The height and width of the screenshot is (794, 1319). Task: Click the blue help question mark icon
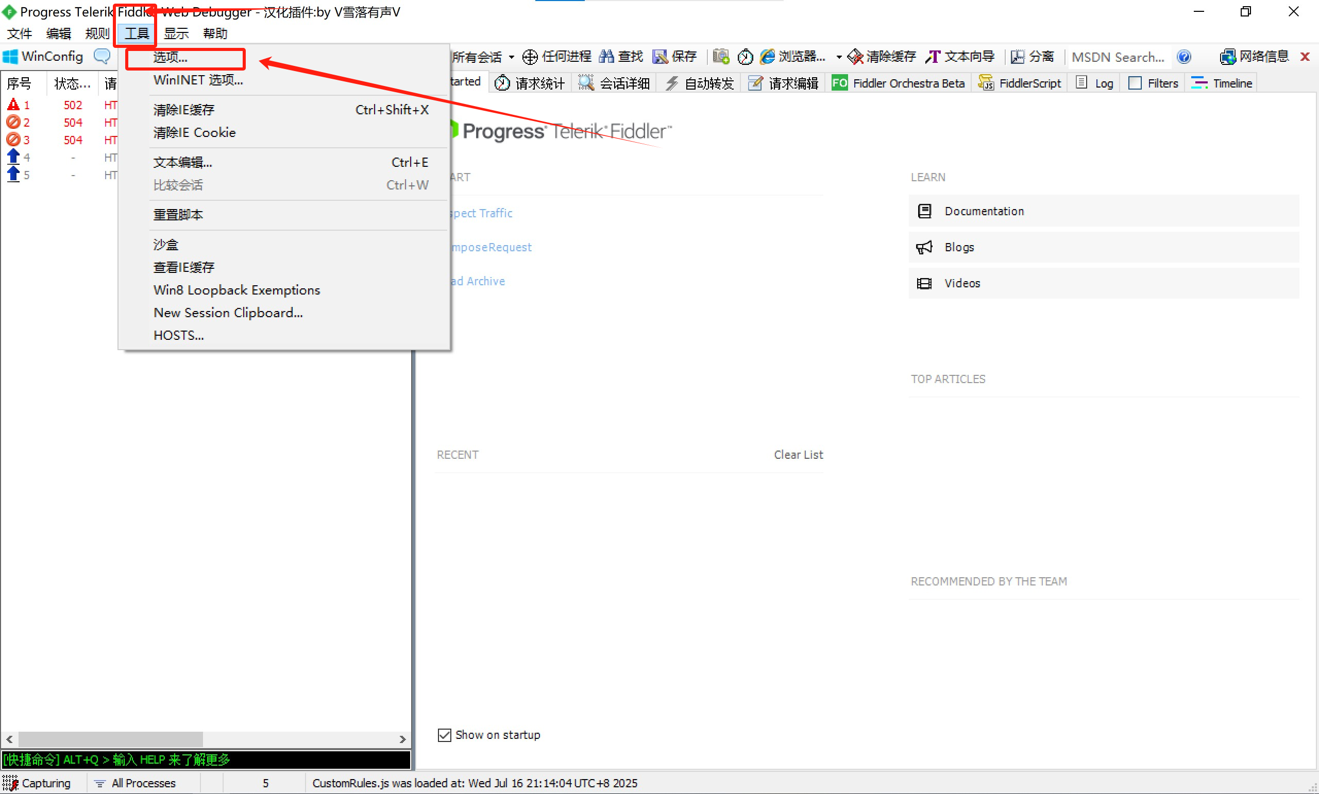(x=1184, y=57)
